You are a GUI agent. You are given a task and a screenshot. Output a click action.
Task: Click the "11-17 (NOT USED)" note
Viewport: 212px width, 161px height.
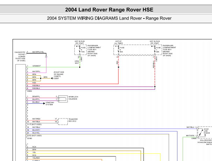[x=34, y=124]
